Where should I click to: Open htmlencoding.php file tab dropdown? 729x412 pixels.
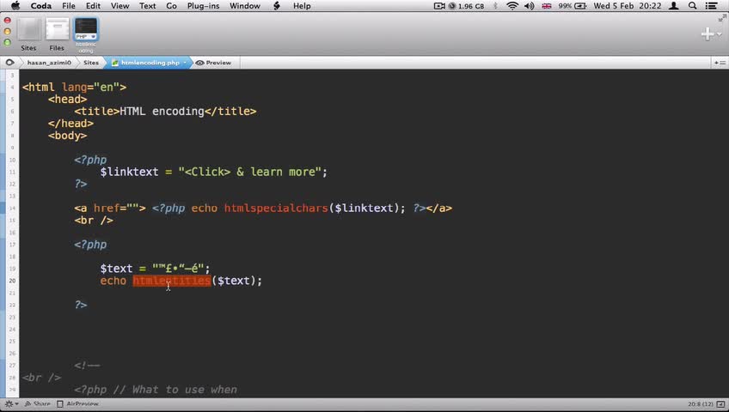click(x=185, y=62)
